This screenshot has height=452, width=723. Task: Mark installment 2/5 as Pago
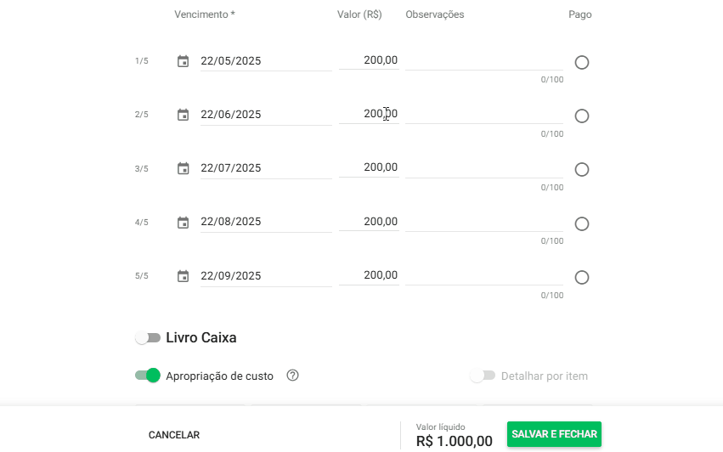(x=582, y=116)
